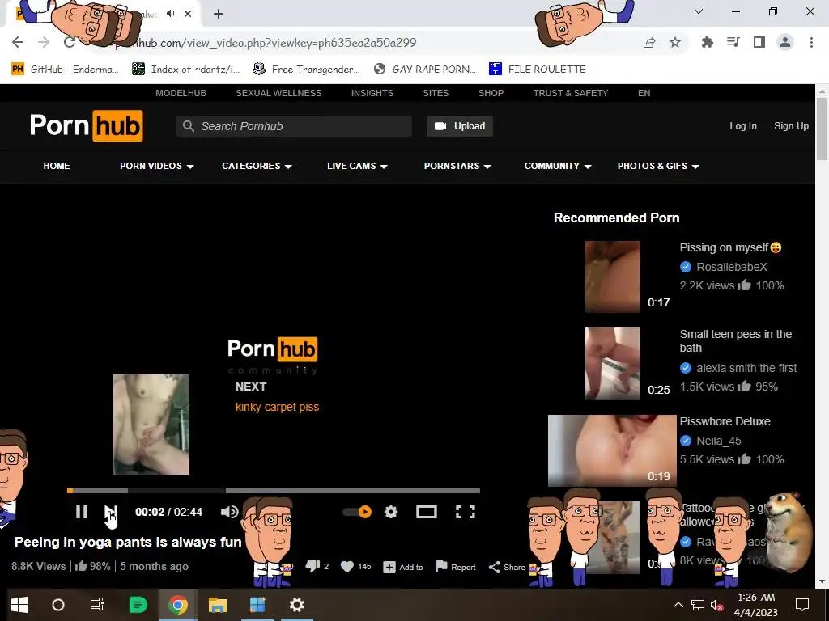This screenshot has height=621, width=829.
Task: Open the HOME nav item
Action: [57, 166]
